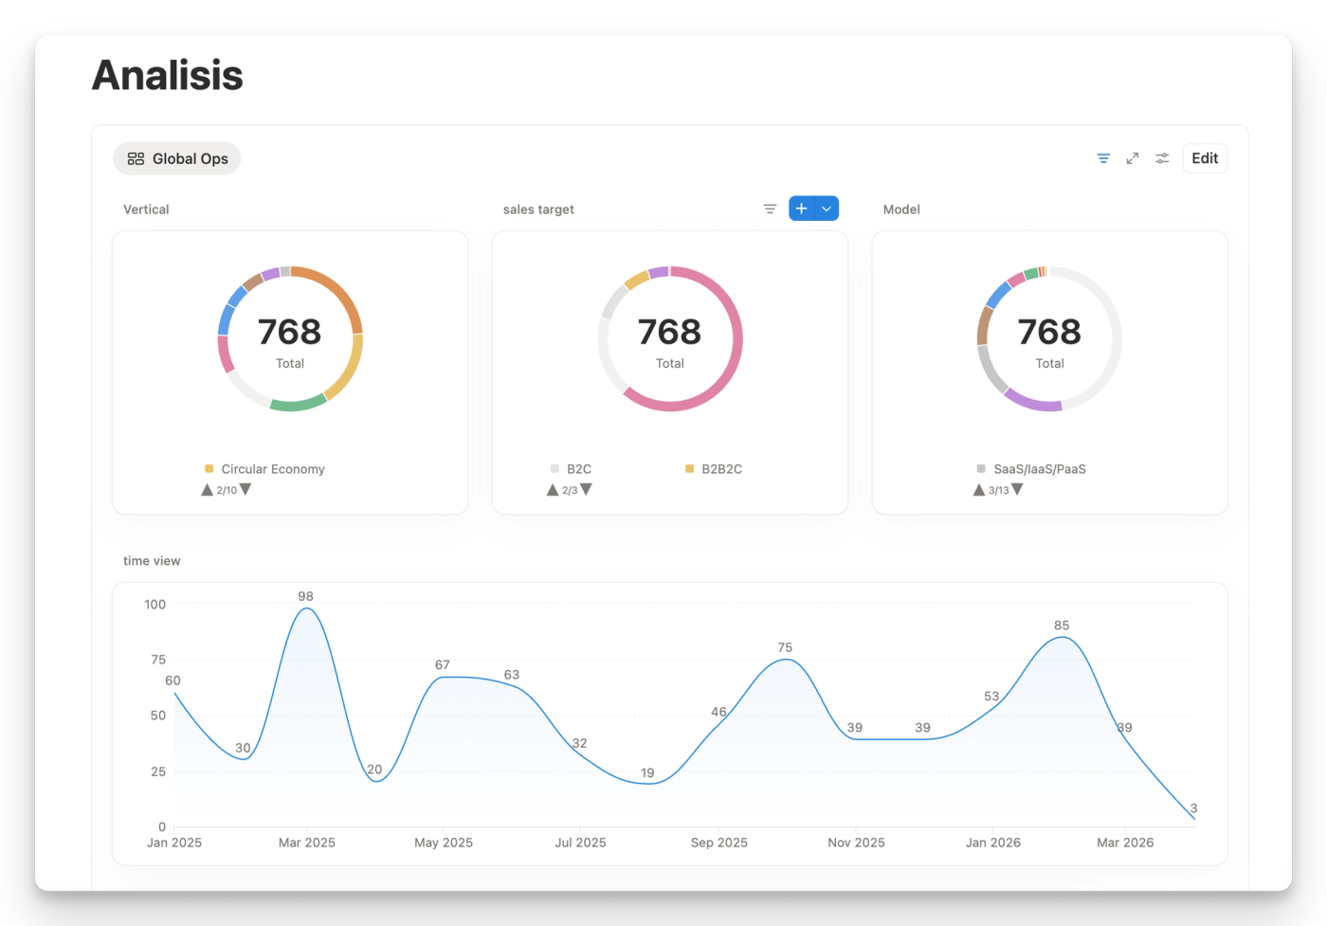Open the Global Ops view tab
1327x926 pixels.
click(x=177, y=158)
